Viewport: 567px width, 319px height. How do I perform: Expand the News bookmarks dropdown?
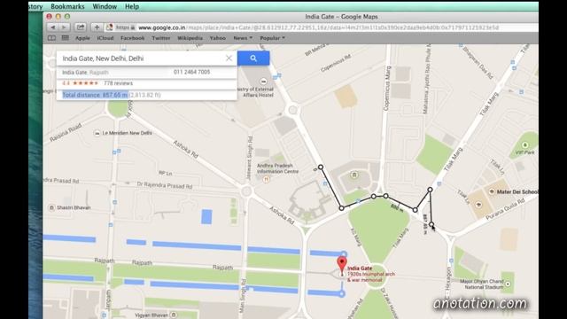(x=243, y=38)
